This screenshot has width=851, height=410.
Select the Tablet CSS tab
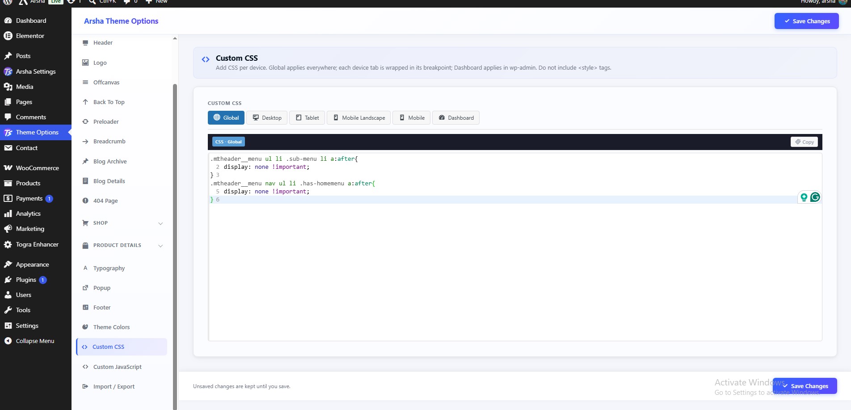[307, 117]
